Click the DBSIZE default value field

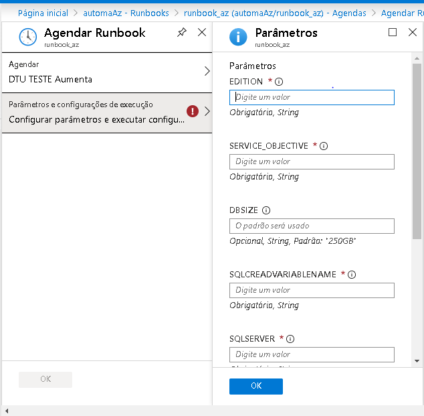coord(312,226)
